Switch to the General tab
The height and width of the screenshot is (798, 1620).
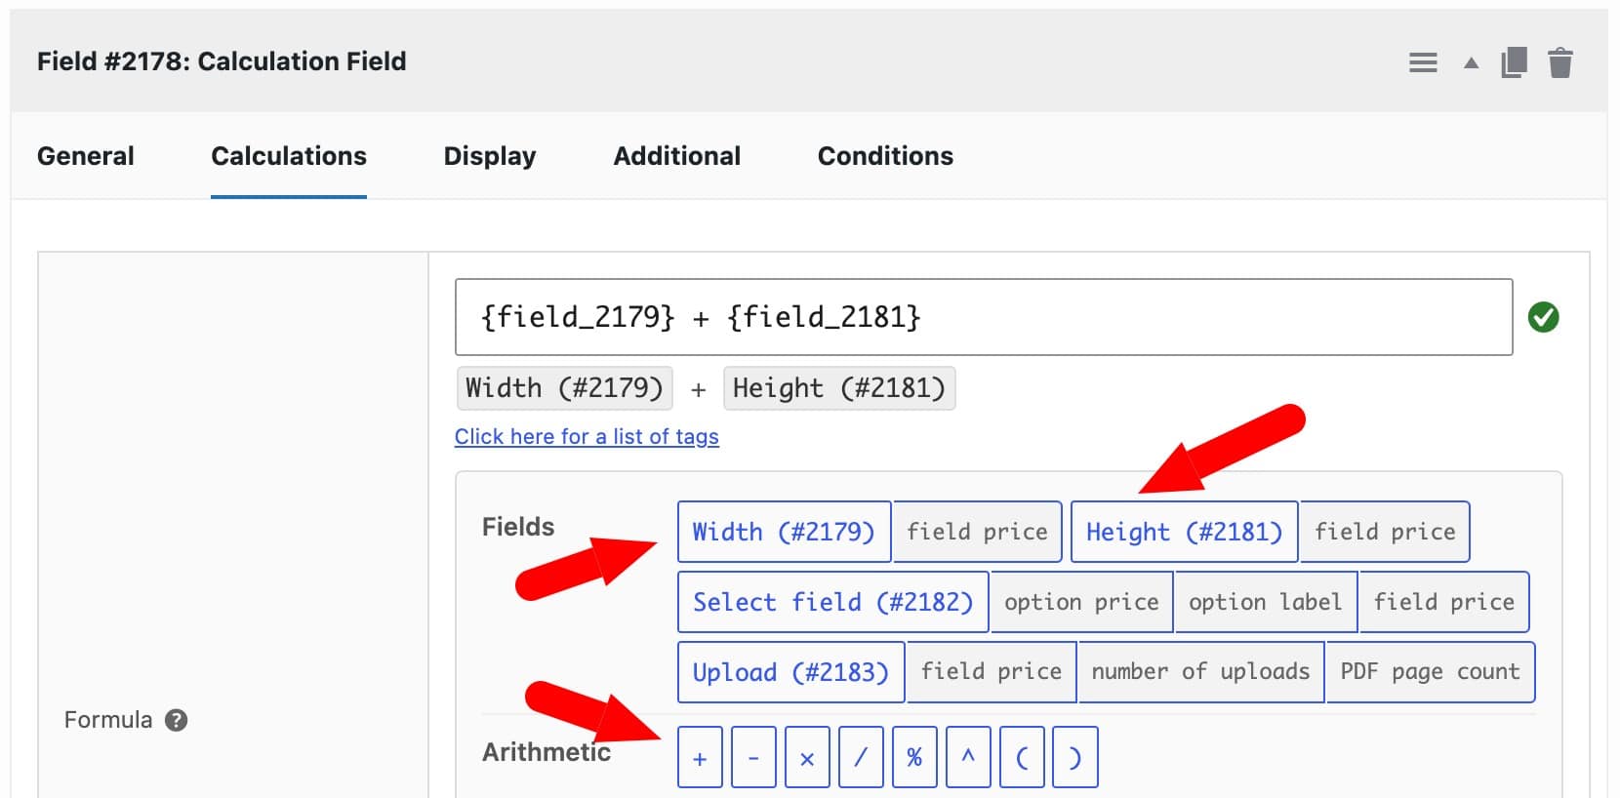point(86,156)
